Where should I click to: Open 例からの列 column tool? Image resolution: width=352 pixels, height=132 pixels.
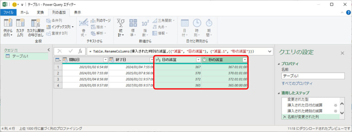click(x=8, y=28)
